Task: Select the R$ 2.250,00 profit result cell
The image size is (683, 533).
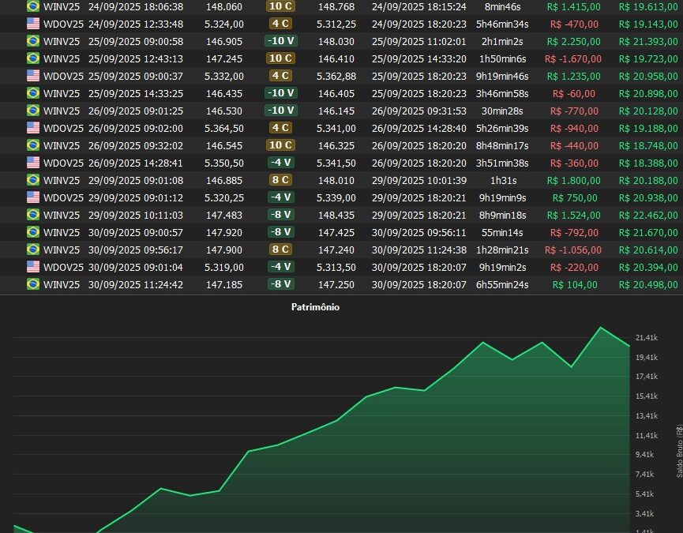Action: 574,41
